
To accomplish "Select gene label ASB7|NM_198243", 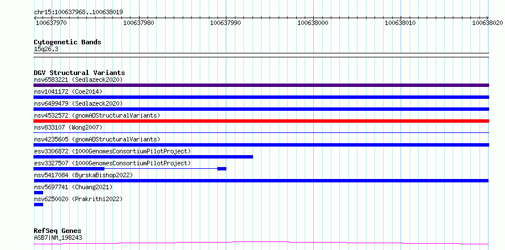I will (x=58, y=238).
